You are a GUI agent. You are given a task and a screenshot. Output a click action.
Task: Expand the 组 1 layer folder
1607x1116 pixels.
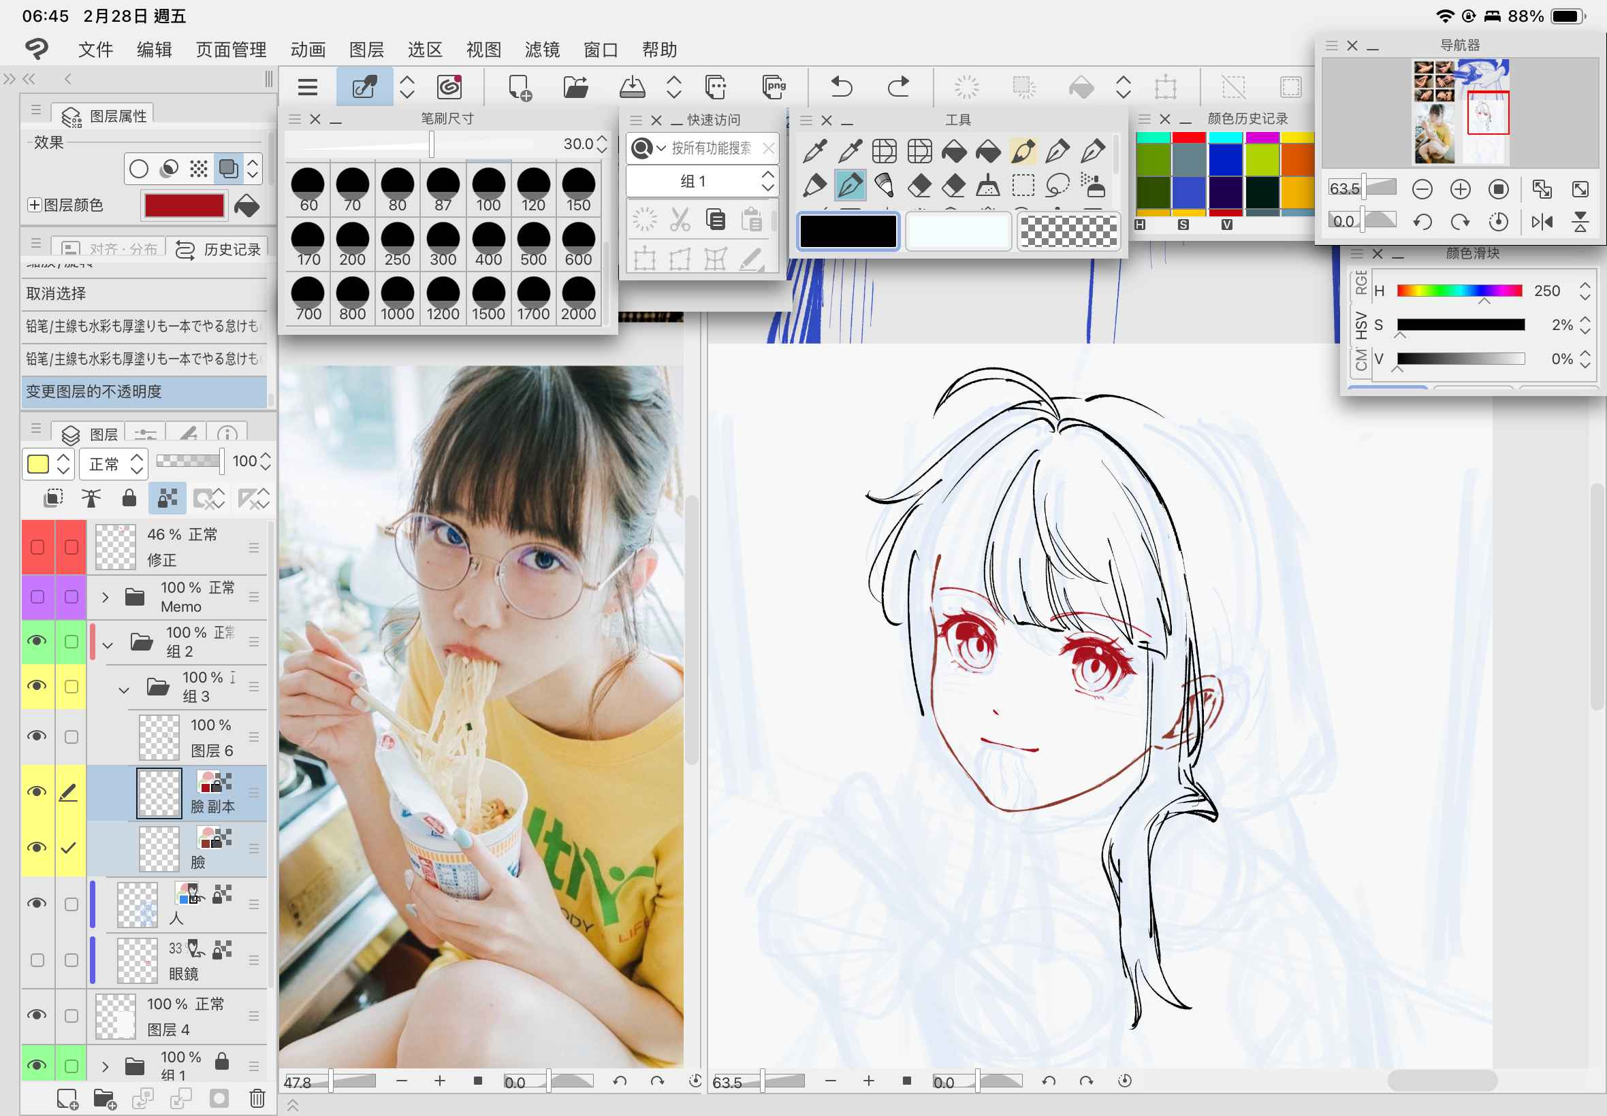click(105, 1066)
